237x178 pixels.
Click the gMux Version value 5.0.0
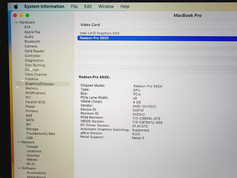tap(136, 134)
